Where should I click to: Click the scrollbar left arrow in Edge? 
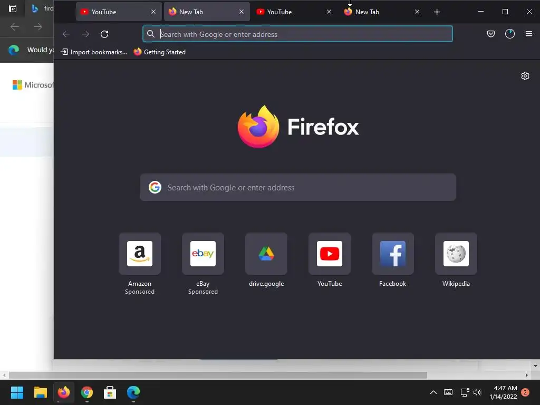tap(4, 375)
